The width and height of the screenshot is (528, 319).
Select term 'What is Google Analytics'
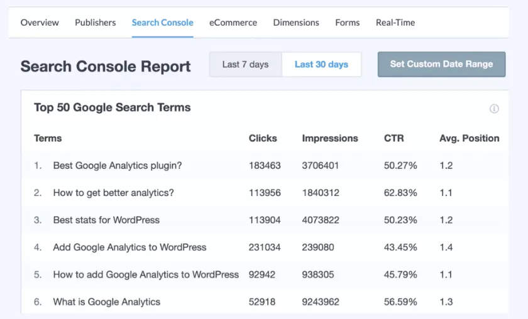tap(107, 302)
